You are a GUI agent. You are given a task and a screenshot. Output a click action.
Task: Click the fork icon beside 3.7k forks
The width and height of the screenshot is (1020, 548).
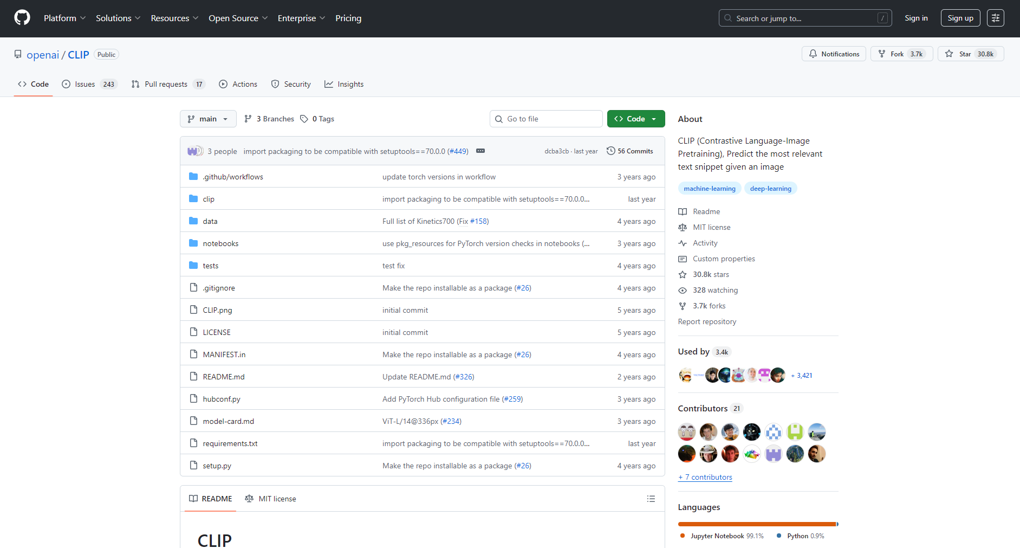click(x=683, y=306)
